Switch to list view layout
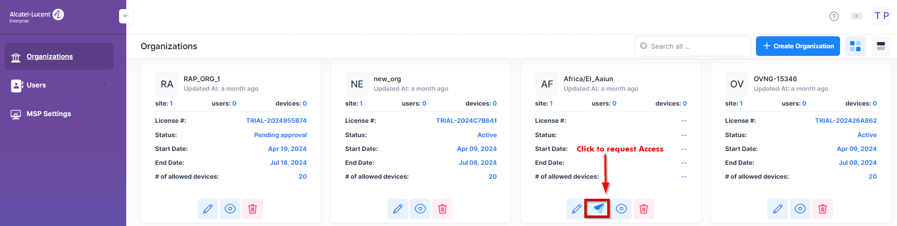 pyautogui.click(x=881, y=46)
